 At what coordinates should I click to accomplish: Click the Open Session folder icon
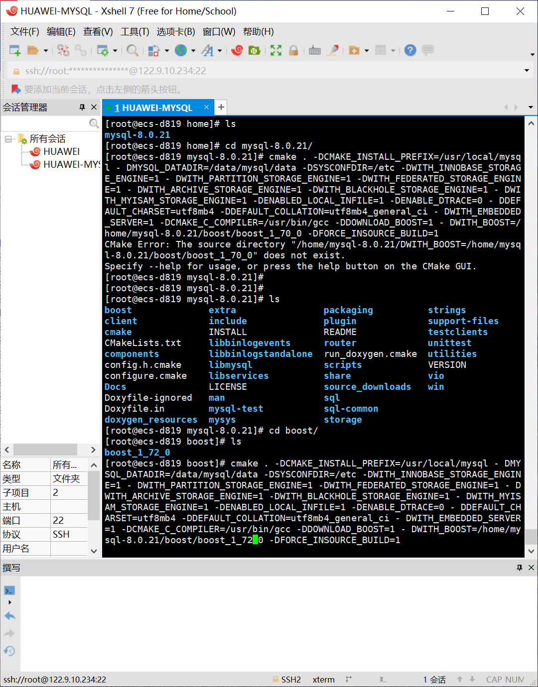point(33,50)
